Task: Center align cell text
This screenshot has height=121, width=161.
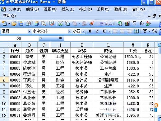Action: tap(122, 31)
